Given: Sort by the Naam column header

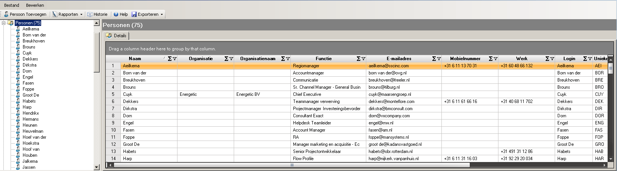Looking at the screenshot, I should pos(135,59).
